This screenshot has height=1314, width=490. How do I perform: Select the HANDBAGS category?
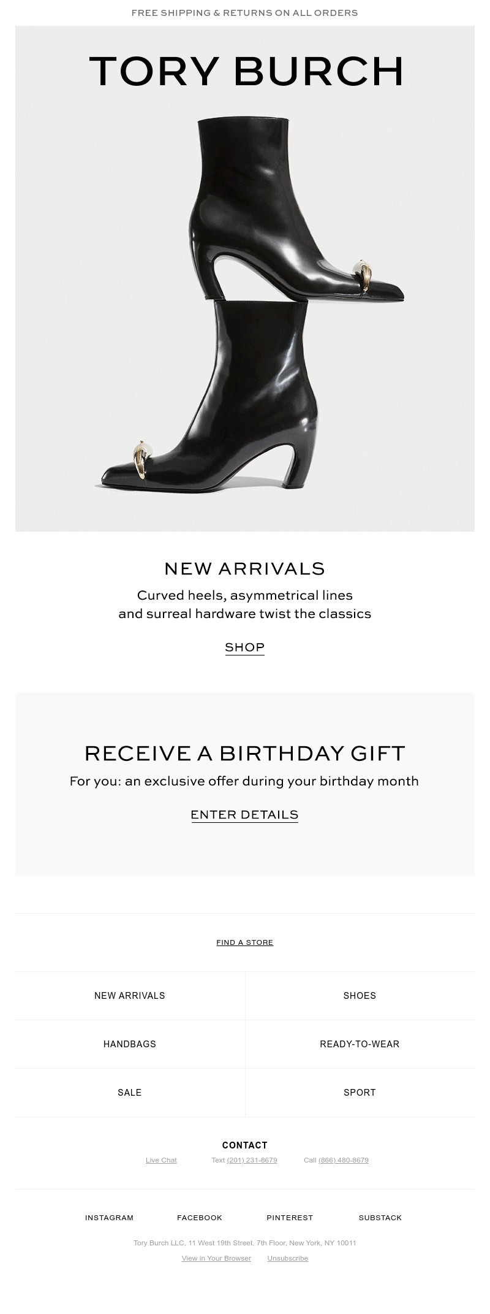130,1044
